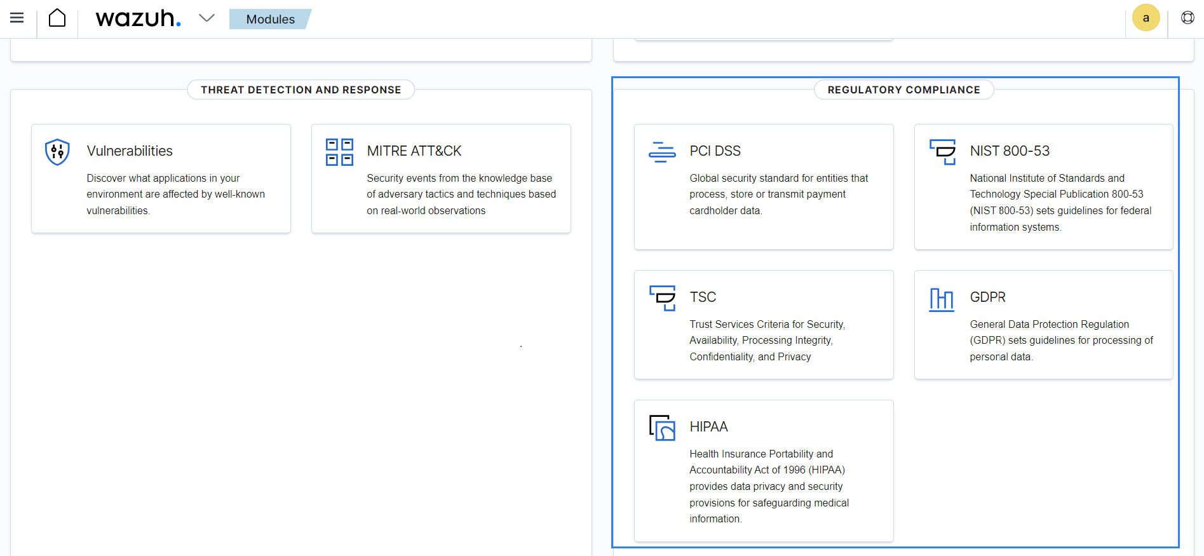
Task: Open the GDPR module title
Action: (988, 297)
